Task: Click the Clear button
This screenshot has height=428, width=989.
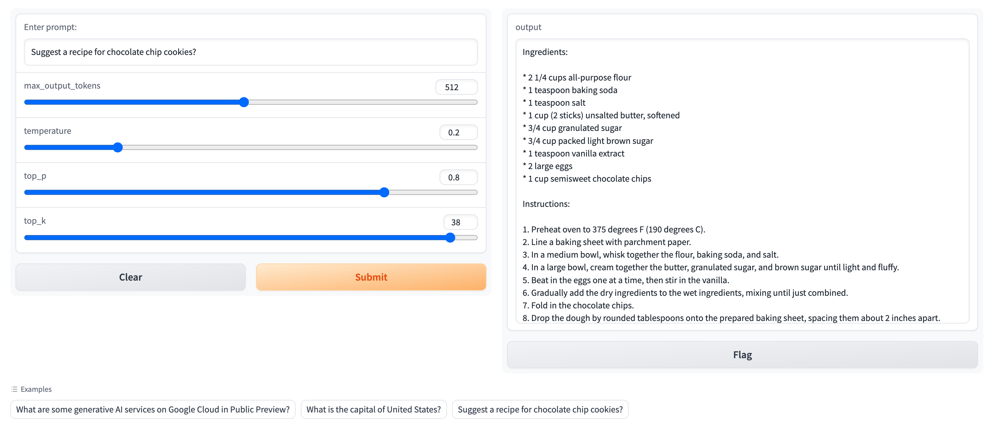Action: pyautogui.click(x=131, y=277)
